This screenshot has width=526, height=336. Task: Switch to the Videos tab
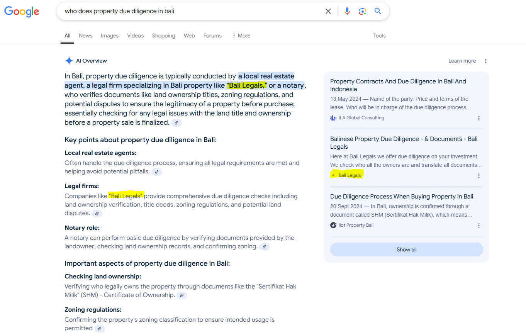(135, 36)
